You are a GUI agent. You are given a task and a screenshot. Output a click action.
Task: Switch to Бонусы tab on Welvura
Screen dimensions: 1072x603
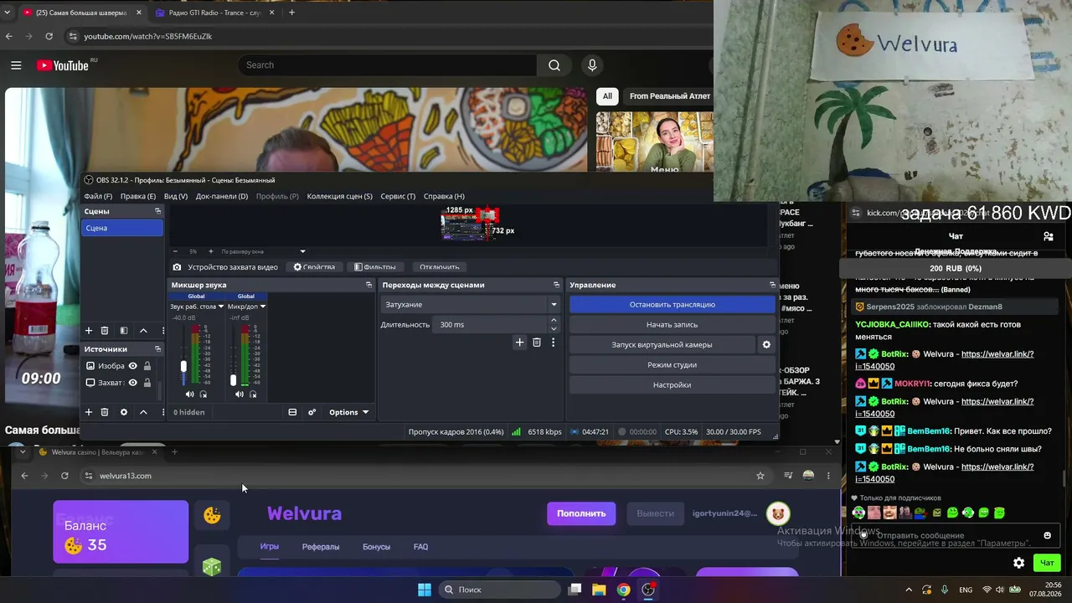(376, 547)
